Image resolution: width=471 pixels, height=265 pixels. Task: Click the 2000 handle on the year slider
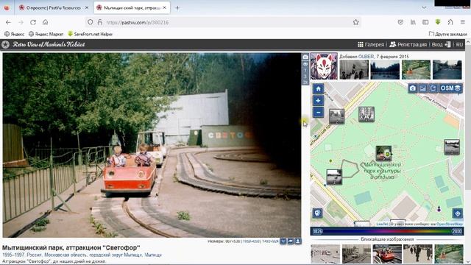click(457, 231)
